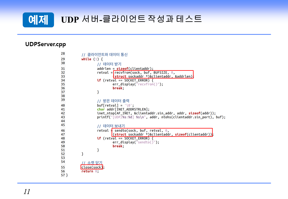Click line number 28
The image size is (288, 199).
tap(63, 54)
